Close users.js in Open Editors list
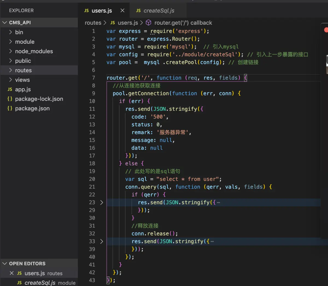 coord(12,273)
